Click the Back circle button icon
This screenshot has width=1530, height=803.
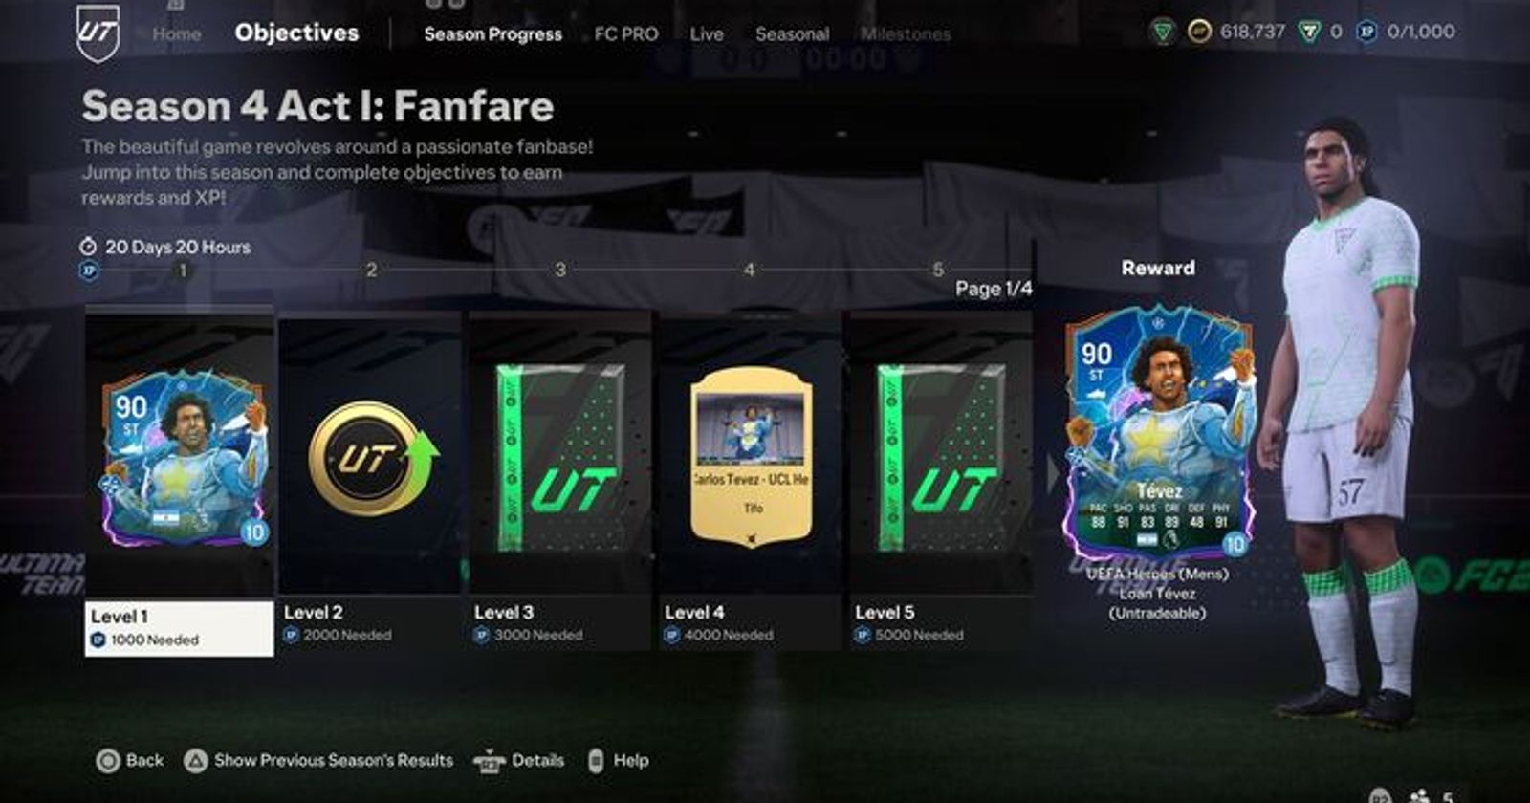tap(108, 761)
